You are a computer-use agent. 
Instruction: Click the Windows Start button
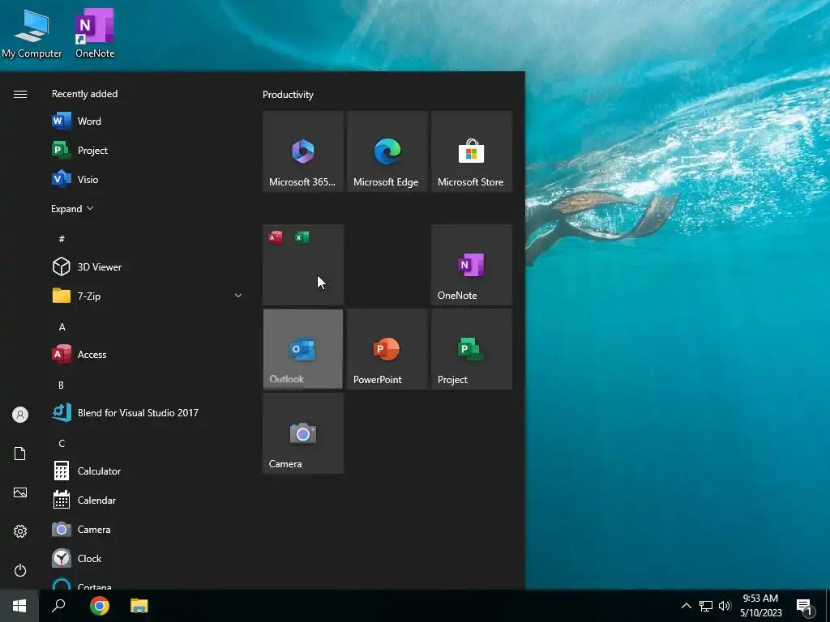coord(19,606)
